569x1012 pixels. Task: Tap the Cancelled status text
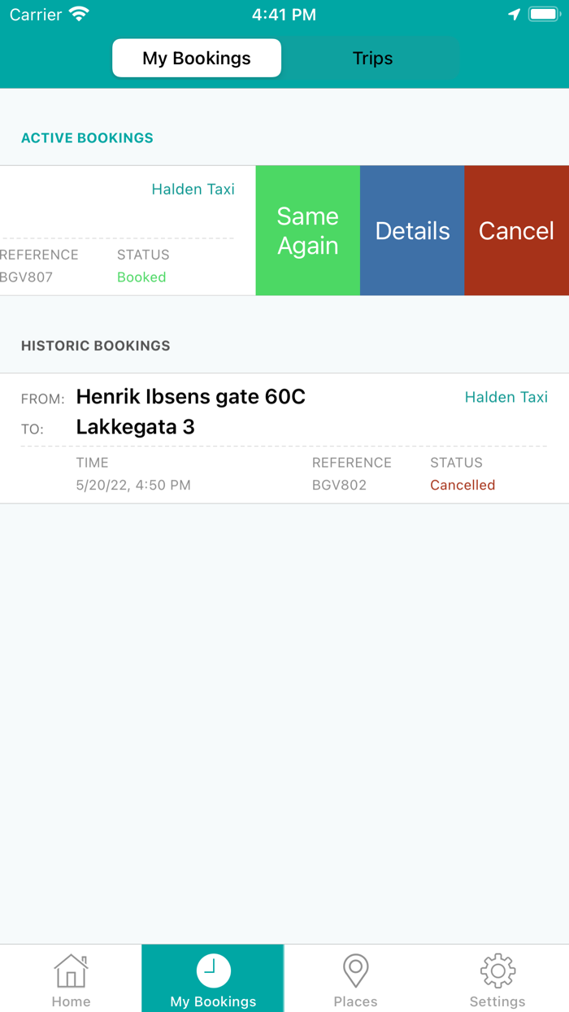463,485
